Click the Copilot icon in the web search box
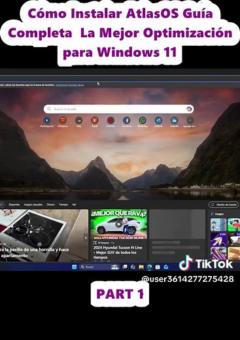 click(x=189, y=109)
